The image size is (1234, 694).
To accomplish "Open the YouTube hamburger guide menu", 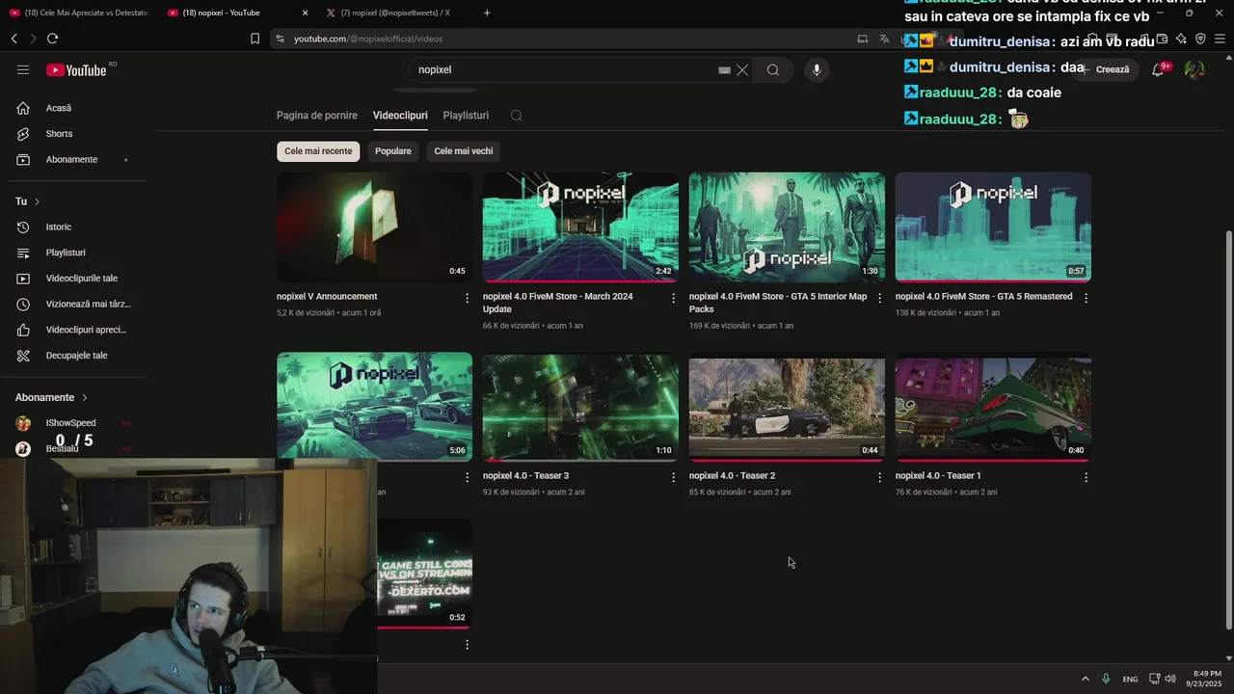I will [x=23, y=69].
